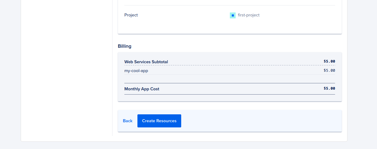Click the empty left sidebar column

[67, 67]
